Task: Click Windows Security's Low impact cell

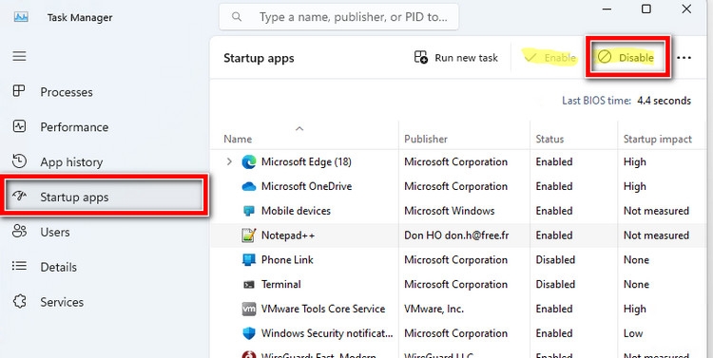Action: tap(632, 333)
